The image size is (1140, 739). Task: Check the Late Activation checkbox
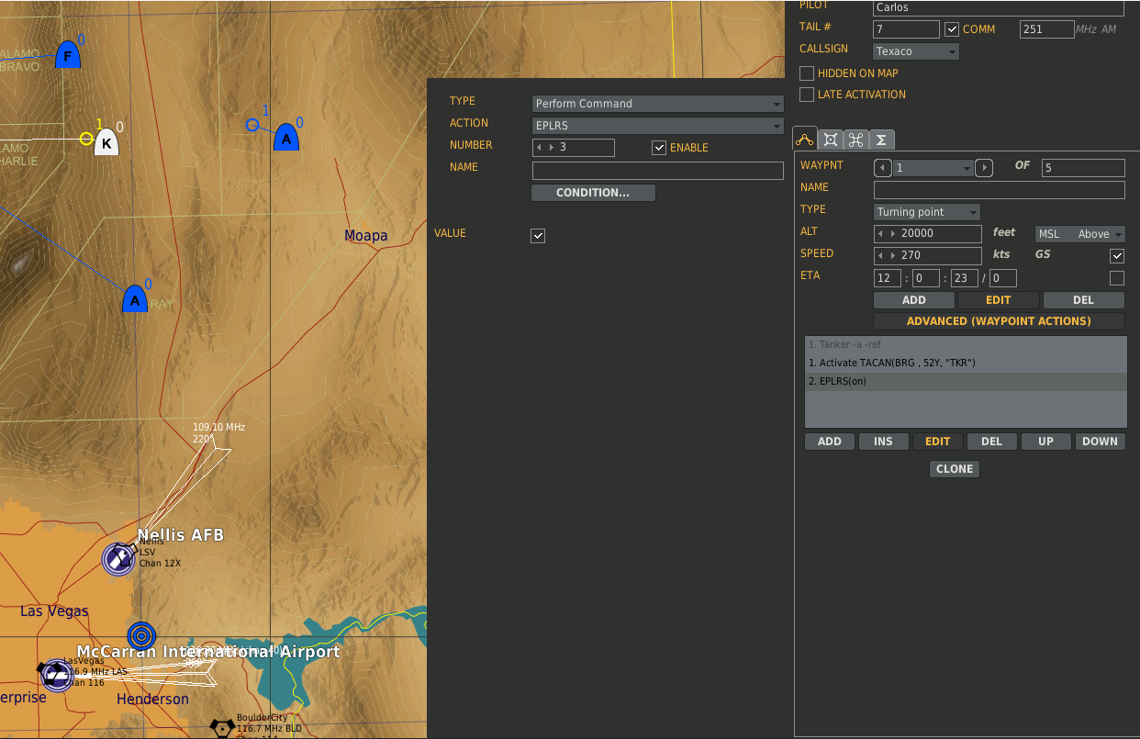(x=807, y=95)
